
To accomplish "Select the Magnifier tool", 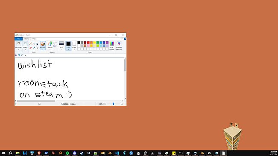I will point(37,48).
